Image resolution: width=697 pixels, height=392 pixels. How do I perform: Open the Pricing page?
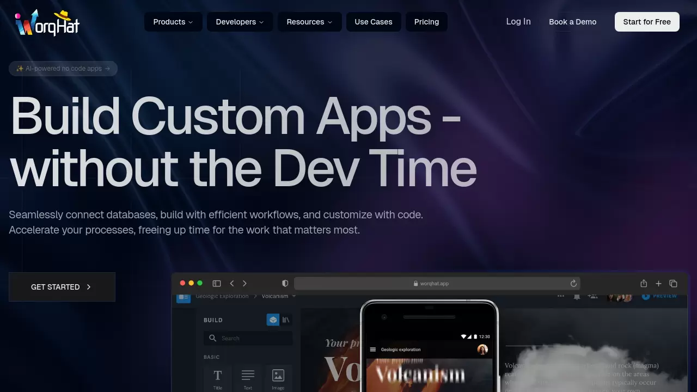pyautogui.click(x=426, y=22)
